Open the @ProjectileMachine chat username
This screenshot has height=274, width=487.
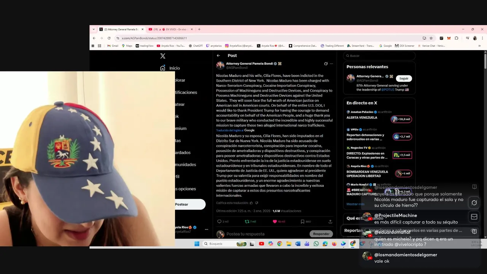click(396, 215)
